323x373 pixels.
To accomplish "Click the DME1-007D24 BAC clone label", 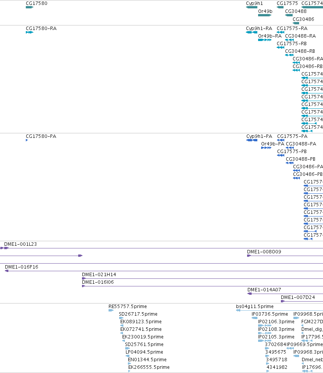I will tap(298, 297).
